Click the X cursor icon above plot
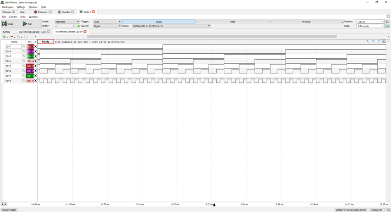This screenshot has height=212, width=391. 374,42
